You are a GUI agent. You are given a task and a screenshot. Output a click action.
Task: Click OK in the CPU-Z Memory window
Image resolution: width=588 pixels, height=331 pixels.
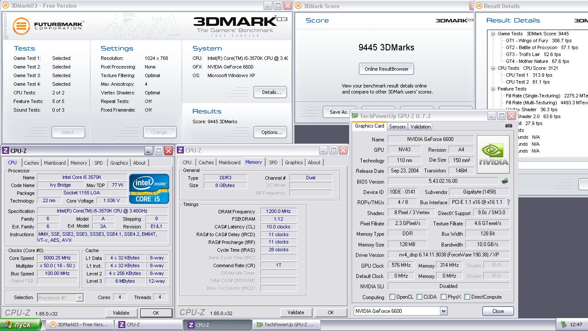331,312
